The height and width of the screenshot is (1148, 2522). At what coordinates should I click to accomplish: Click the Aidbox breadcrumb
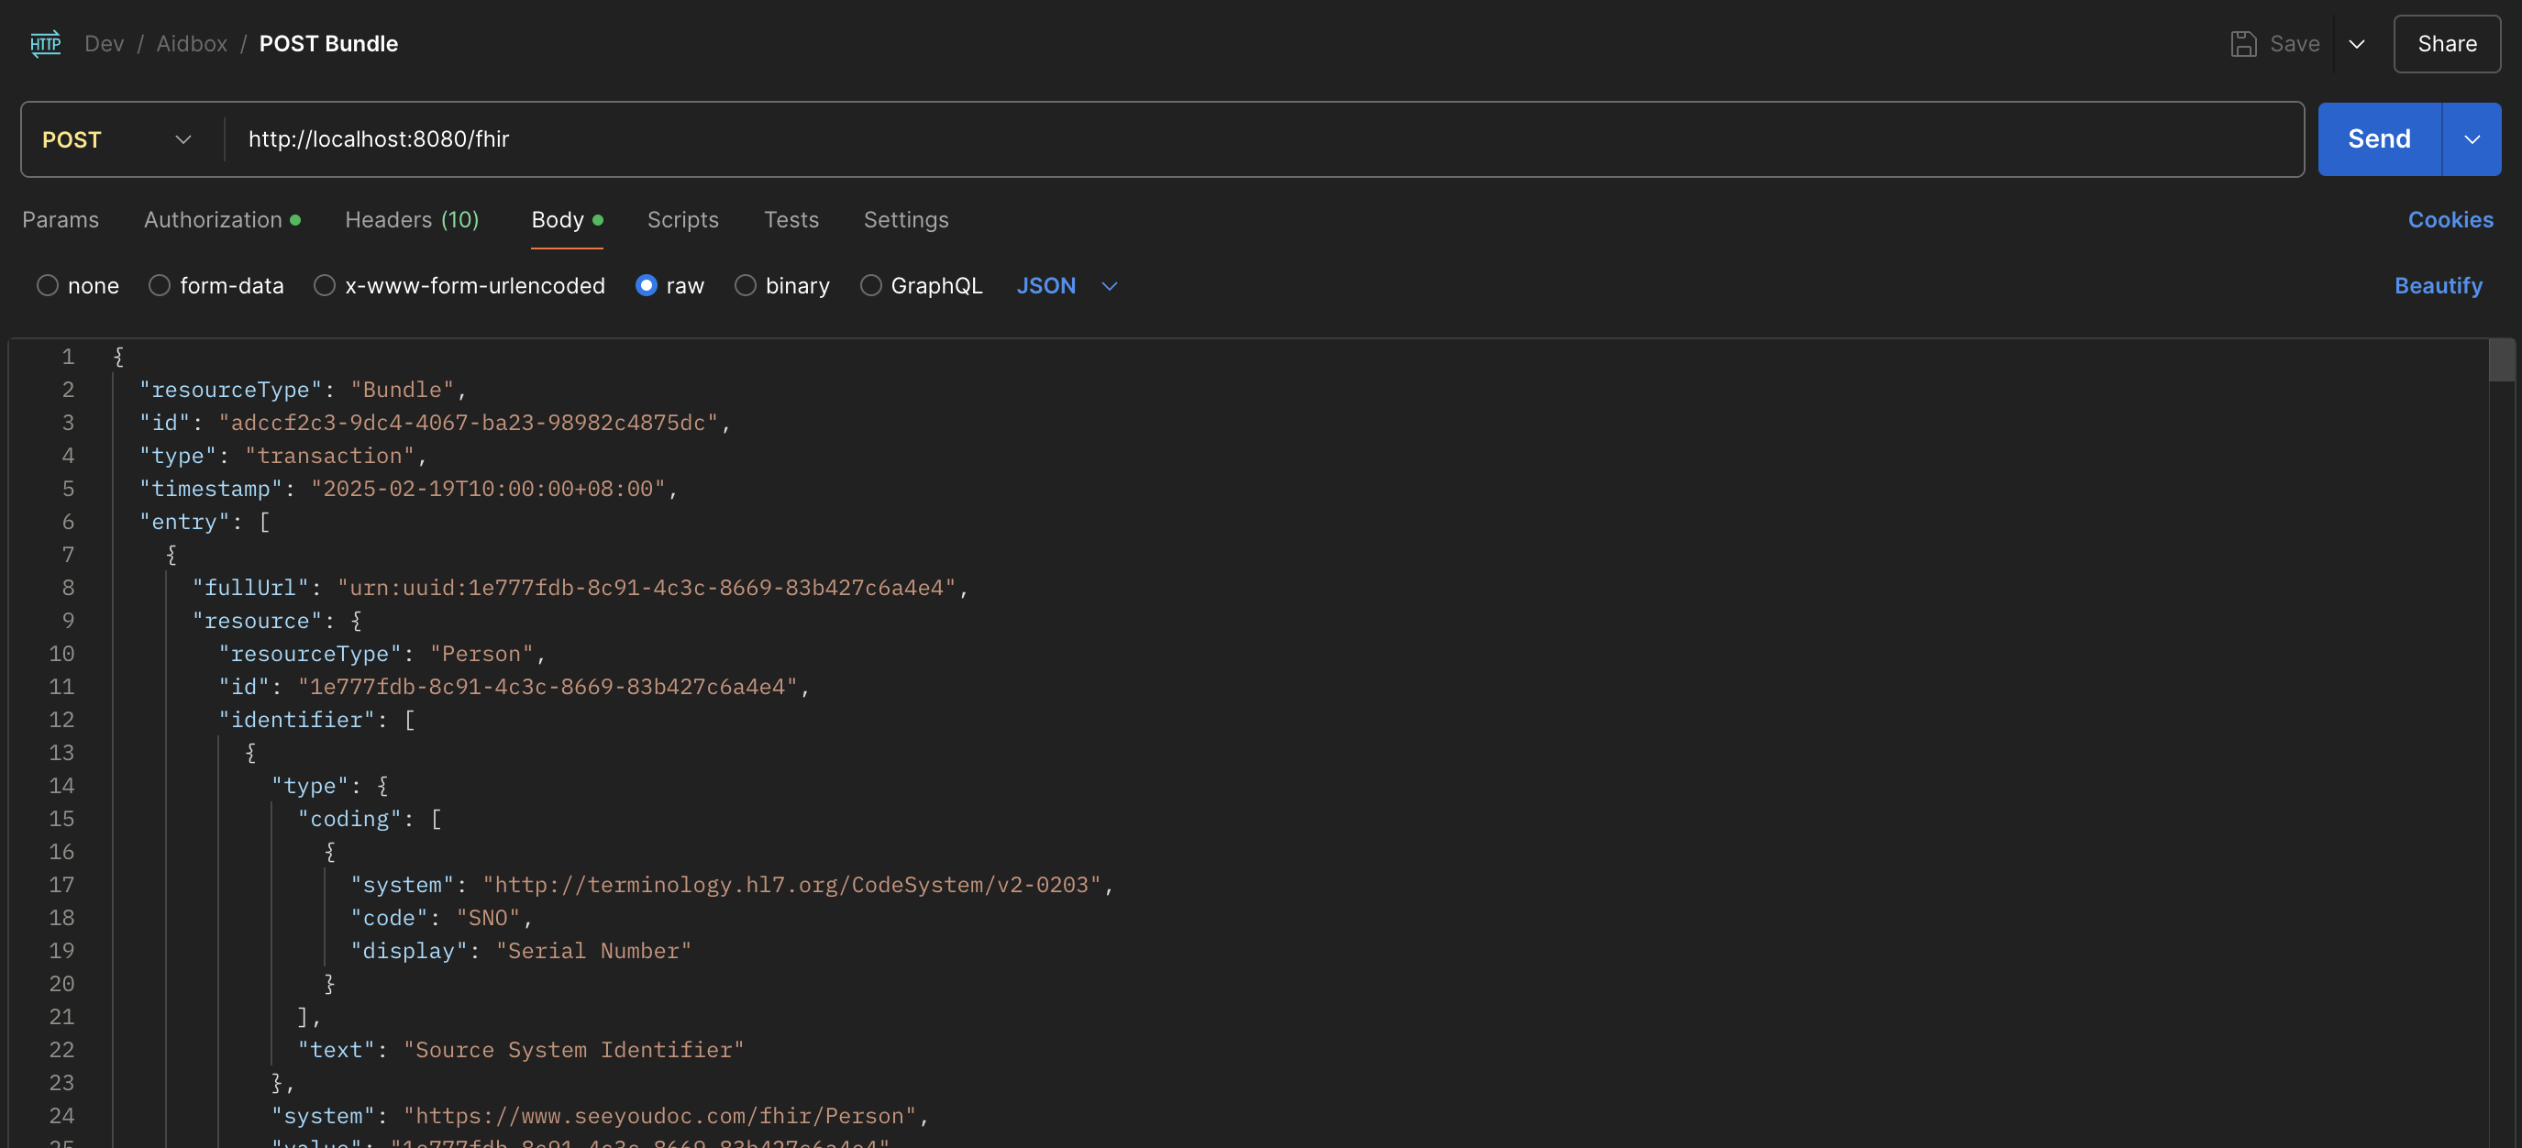coord(192,44)
